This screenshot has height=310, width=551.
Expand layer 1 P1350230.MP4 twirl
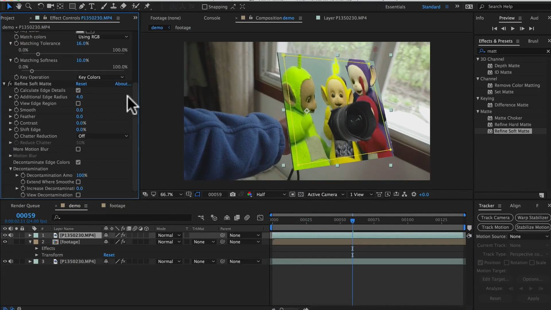pos(30,235)
